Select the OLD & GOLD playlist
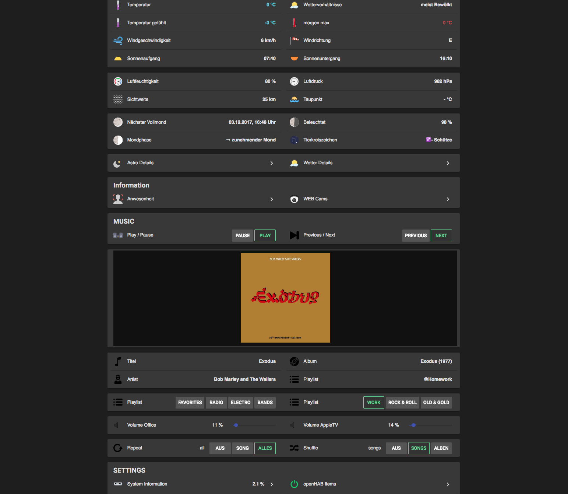 coord(436,403)
